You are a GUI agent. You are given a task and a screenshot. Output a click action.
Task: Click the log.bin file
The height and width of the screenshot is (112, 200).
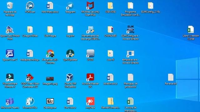pos(70,30)
